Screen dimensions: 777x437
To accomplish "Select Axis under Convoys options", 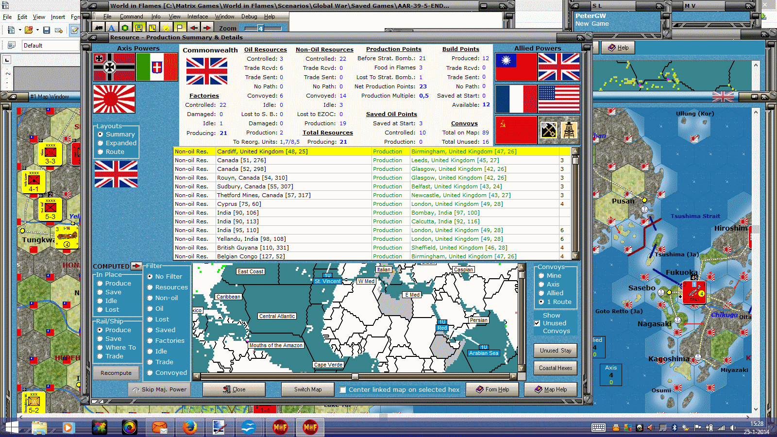I will (x=541, y=285).
